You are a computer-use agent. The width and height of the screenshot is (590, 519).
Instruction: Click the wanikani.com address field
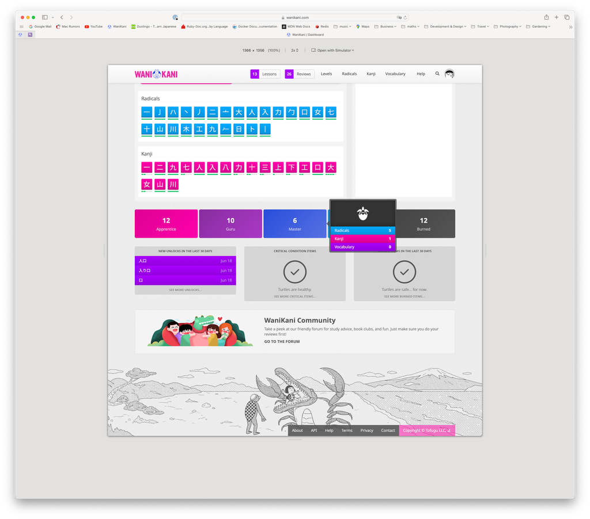pyautogui.click(x=294, y=17)
